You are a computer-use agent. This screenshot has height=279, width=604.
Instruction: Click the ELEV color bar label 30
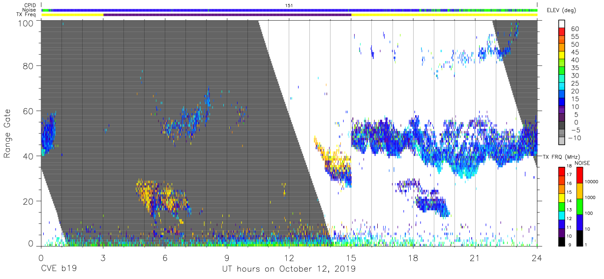[x=574, y=75]
